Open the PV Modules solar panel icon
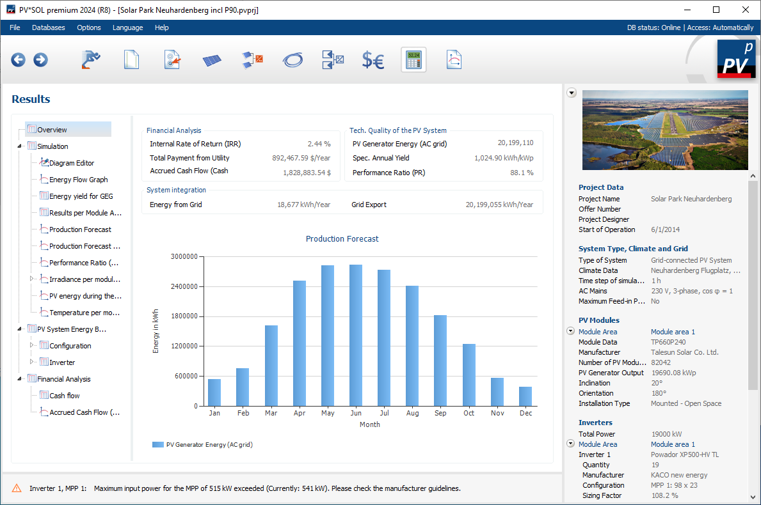761x505 pixels. 212,61
